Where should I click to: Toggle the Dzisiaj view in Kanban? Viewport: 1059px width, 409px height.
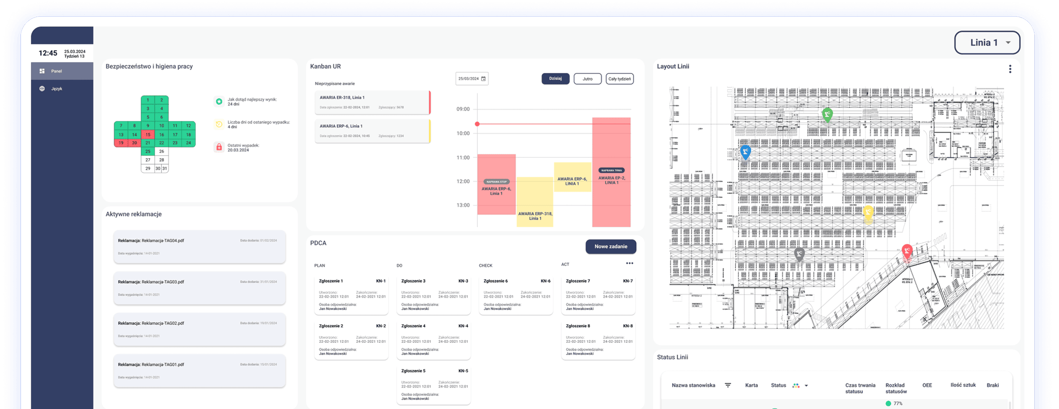tap(555, 79)
